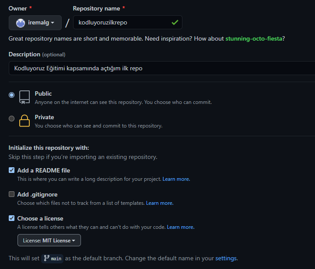The image size is (315, 269).
Task: Uncheck Add a README file
Action: [x=12, y=170]
